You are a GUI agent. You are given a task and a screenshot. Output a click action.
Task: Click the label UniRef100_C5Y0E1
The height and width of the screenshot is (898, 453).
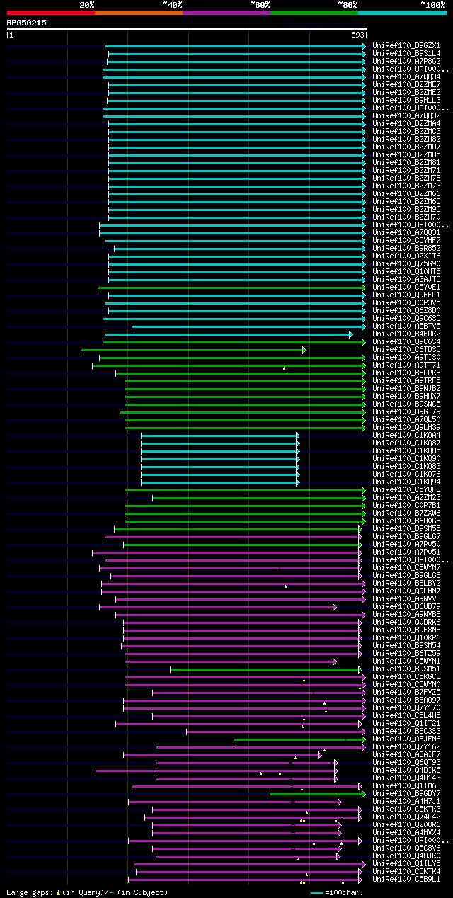pyautogui.click(x=407, y=288)
